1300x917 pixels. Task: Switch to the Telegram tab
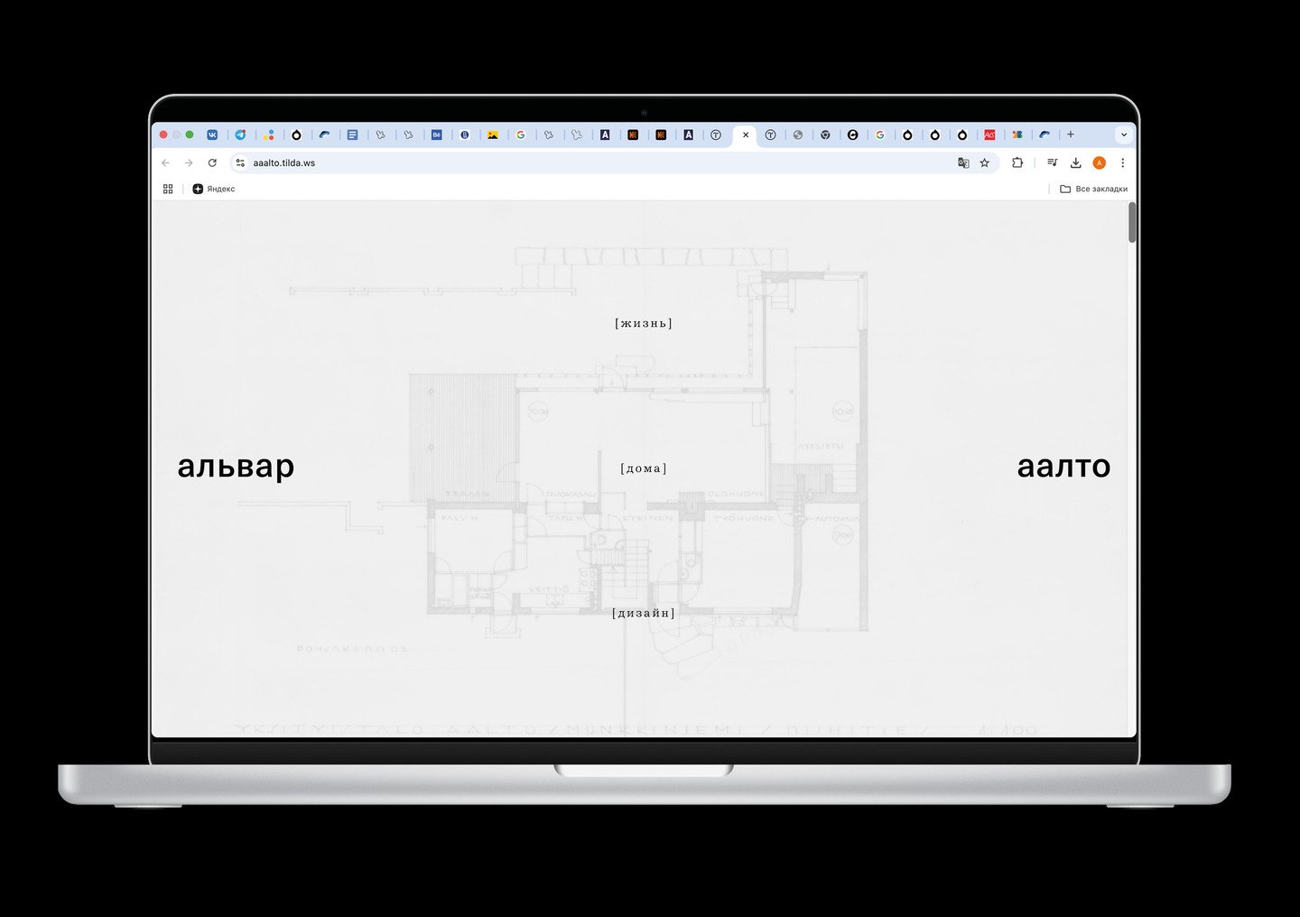pos(240,134)
